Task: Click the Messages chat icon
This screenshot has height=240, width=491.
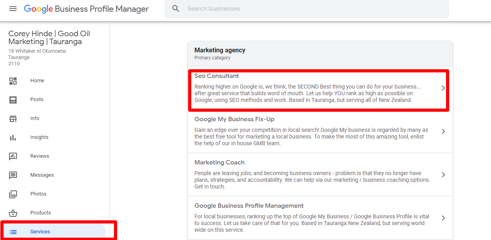Action: pos(13,175)
